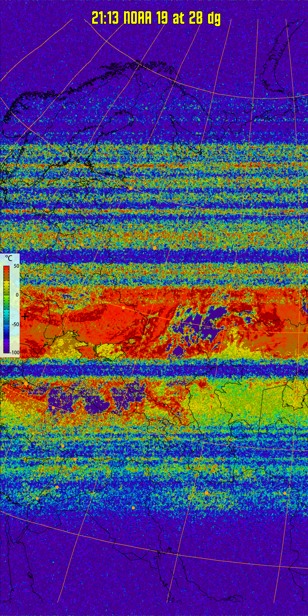This screenshot has width=308, height=616.
Task: Click the "21:13 NOAA 19 at 28 dg" title text
Action: pyautogui.click(x=156, y=18)
